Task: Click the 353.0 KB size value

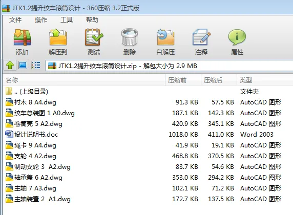Action: tap(185, 178)
